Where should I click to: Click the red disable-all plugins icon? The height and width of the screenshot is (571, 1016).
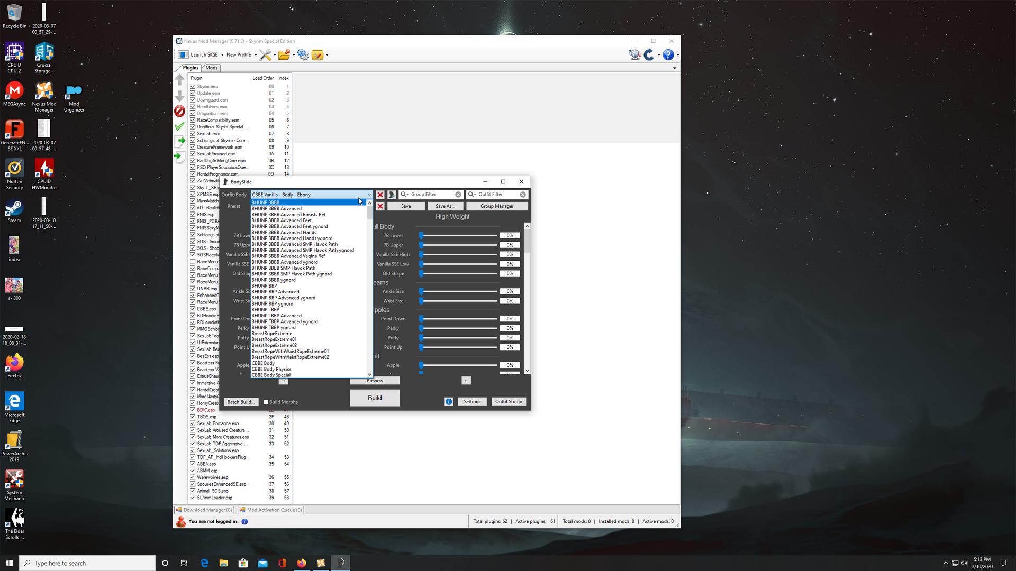(179, 111)
